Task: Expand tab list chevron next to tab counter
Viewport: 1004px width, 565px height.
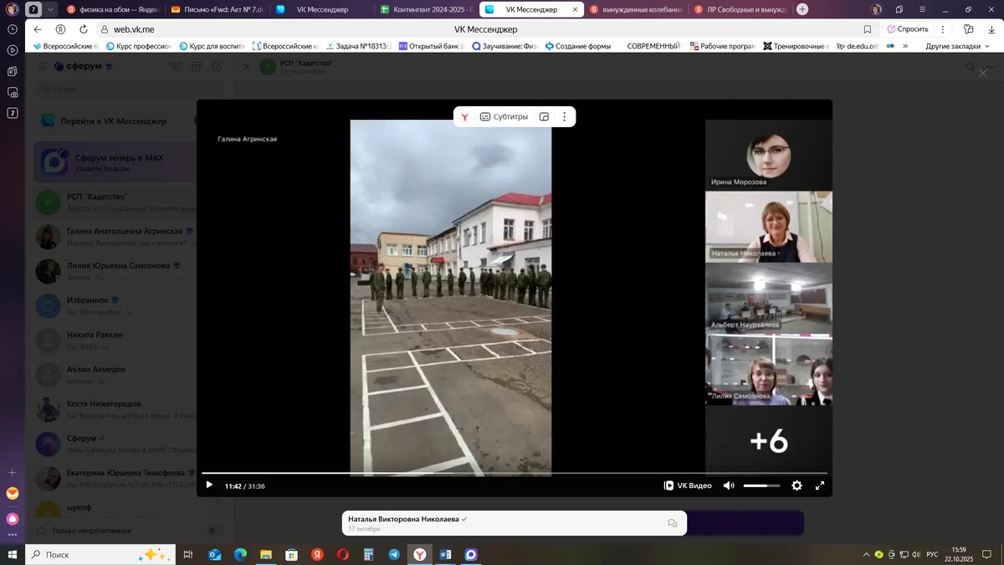Action: click(x=50, y=9)
